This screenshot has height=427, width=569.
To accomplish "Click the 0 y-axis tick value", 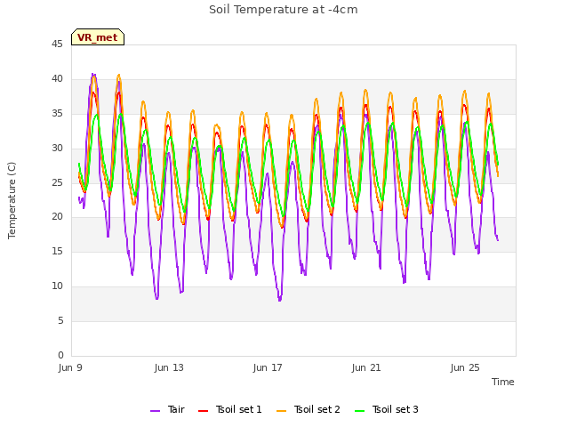I will pyautogui.click(x=60, y=355).
